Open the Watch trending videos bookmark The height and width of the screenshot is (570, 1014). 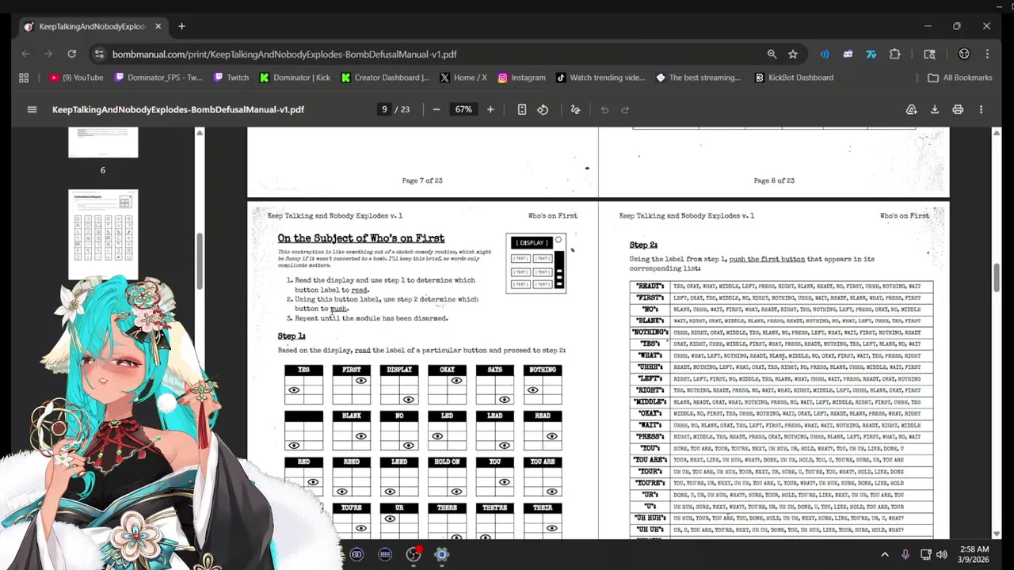(x=600, y=78)
